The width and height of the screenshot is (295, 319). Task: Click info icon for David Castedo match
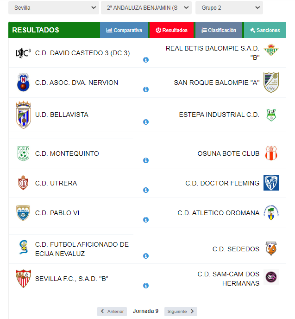(x=146, y=60)
